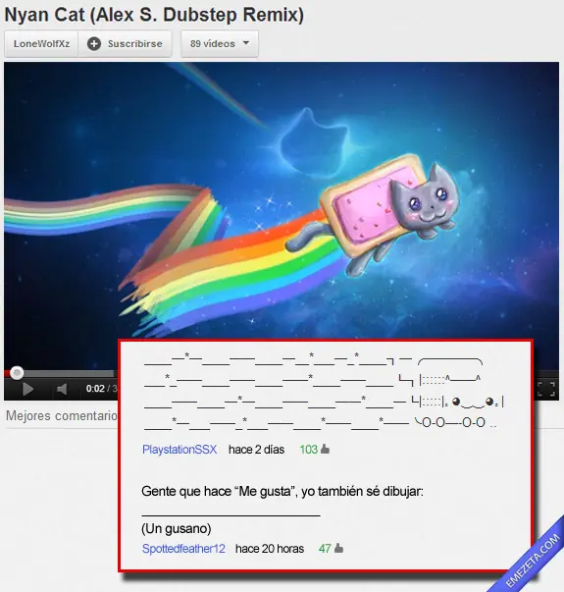Open the 89 vídeos dropdown
This screenshot has width=564, height=592.
tap(220, 44)
